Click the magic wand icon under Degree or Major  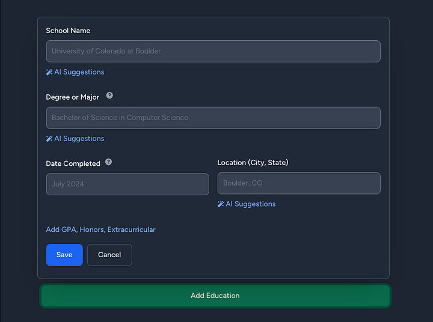(49, 139)
